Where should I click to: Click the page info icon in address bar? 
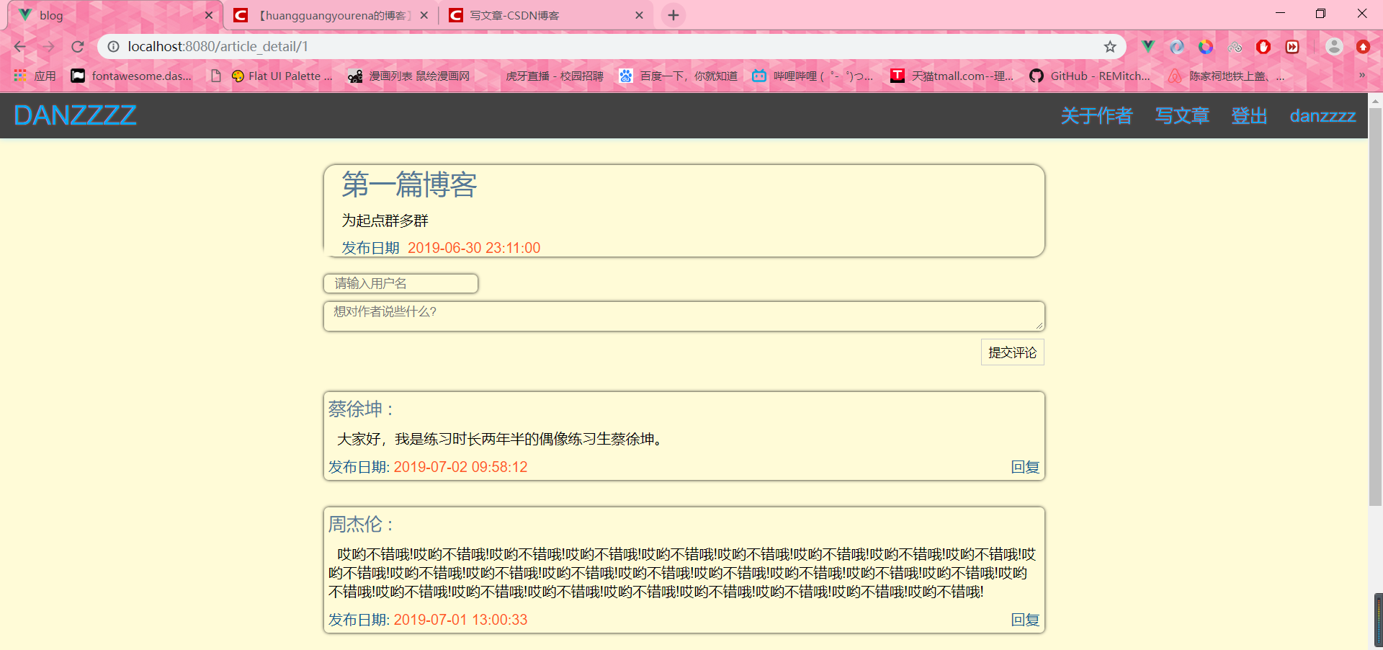[x=113, y=46]
